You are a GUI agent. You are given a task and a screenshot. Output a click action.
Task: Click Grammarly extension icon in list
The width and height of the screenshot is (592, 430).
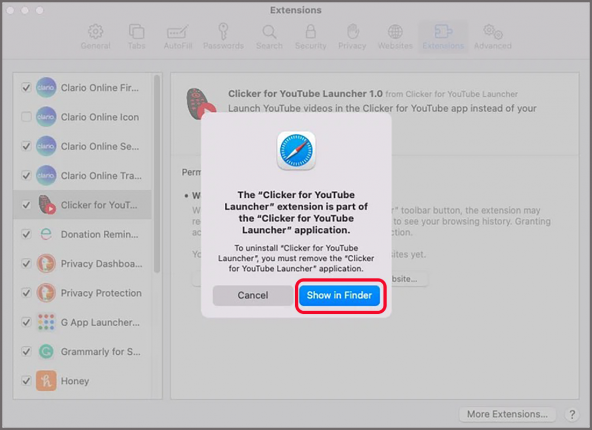(46, 352)
